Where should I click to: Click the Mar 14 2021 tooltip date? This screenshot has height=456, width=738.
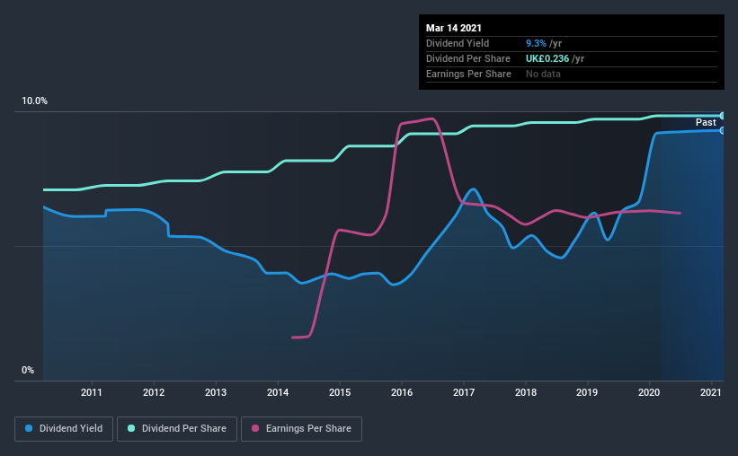(454, 28)
